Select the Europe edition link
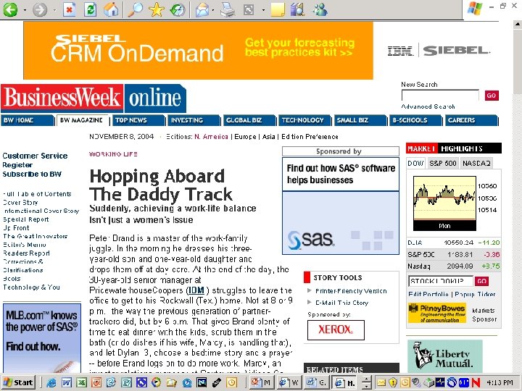This screenshot has width=522, height=391. tap(245, 137)
